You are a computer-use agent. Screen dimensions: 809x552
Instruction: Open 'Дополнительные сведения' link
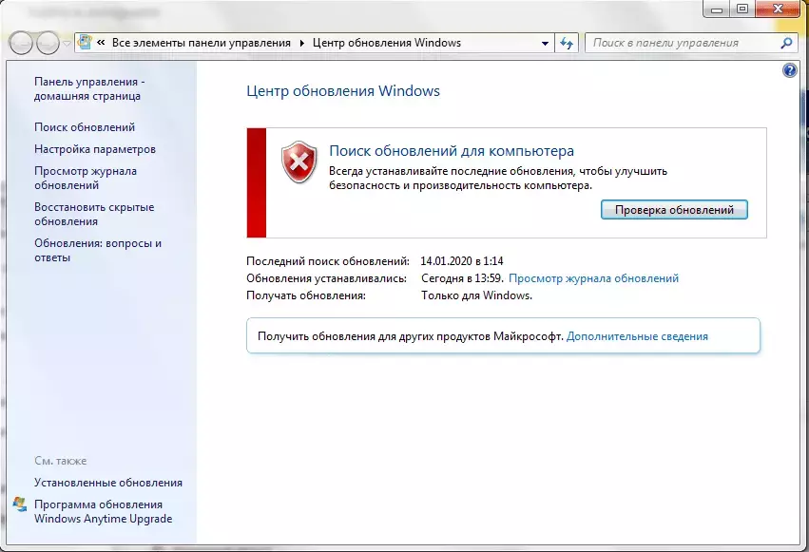coord(637,336)
